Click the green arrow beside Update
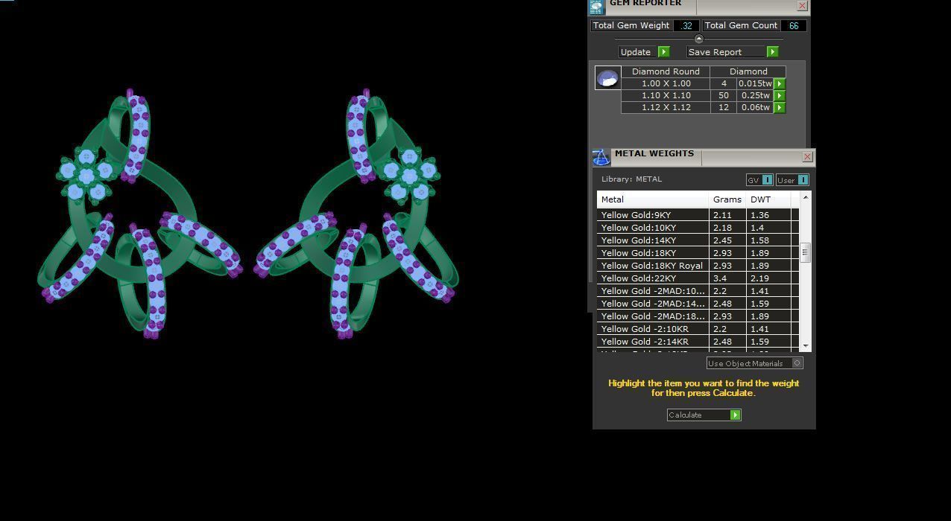This screenshot has height=521, width=951. tap(663, 52)
